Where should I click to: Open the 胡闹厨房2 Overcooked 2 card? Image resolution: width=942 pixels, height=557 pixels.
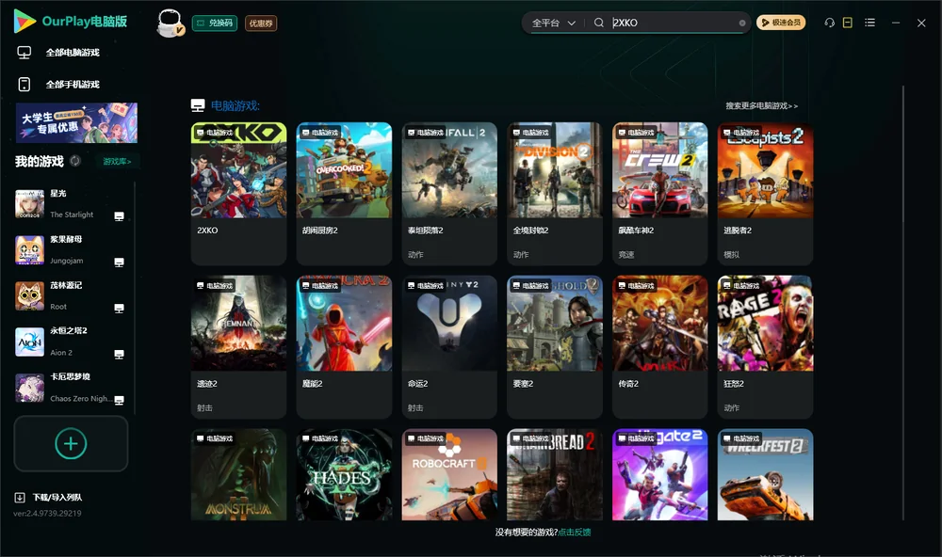[x=344, y=193]
